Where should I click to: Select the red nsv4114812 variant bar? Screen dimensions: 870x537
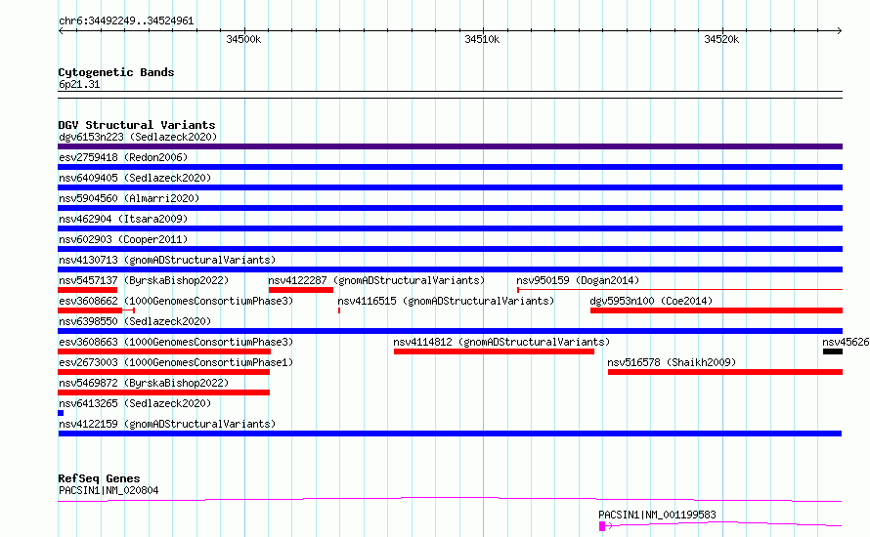494,351
